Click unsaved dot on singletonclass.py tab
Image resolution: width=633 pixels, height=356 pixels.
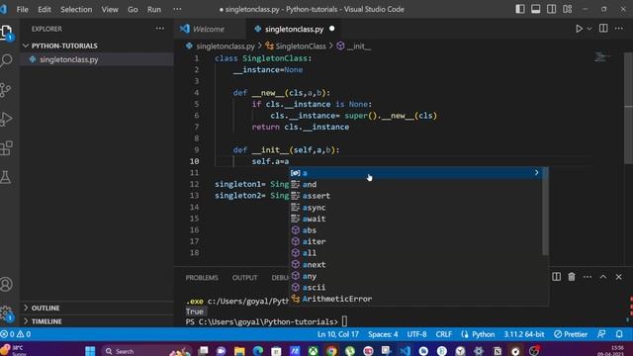coord(332,29)
